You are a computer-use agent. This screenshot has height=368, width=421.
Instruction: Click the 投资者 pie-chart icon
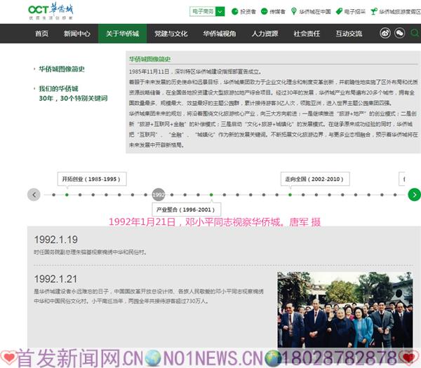[x=234, y=11]
